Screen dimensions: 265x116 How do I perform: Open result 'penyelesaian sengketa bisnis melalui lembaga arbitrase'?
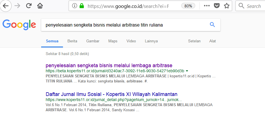pyautogui.click(x=109, y=65)
